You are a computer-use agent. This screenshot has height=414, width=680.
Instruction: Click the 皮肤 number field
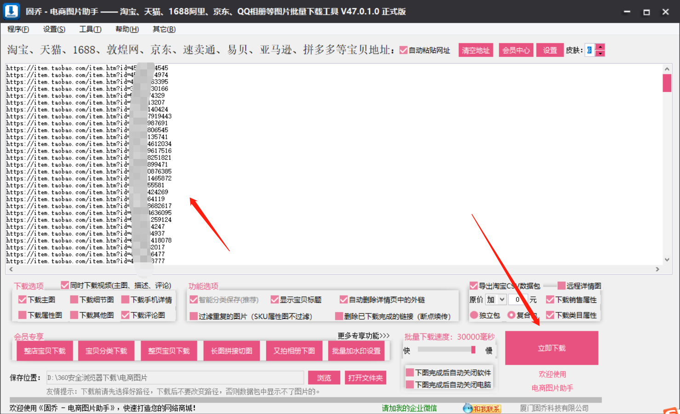(x=590, y=50)
